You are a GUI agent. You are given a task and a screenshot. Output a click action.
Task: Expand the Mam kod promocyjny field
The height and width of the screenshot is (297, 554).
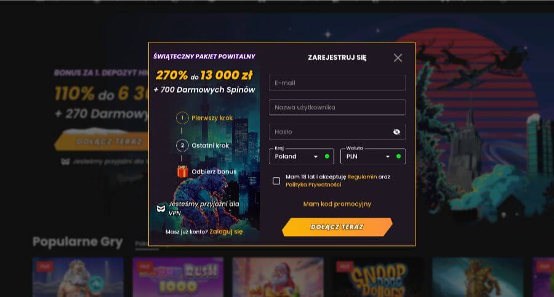[x=337, y=204]
